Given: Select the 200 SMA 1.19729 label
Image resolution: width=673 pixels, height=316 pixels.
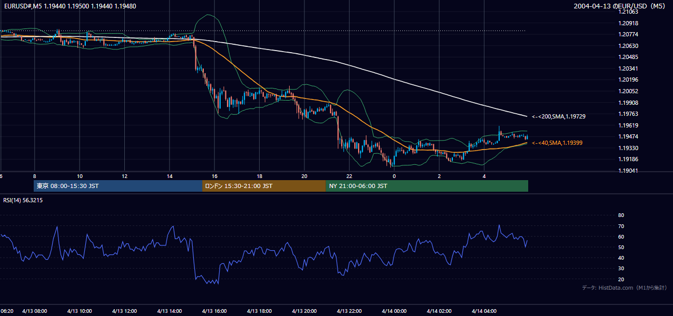Looking at the screenshot, I should tap(559, 116).
